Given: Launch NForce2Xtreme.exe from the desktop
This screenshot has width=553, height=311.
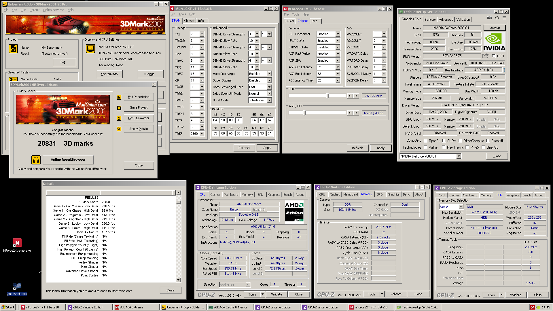Looking at the screenshot, I should coord(17,243).
